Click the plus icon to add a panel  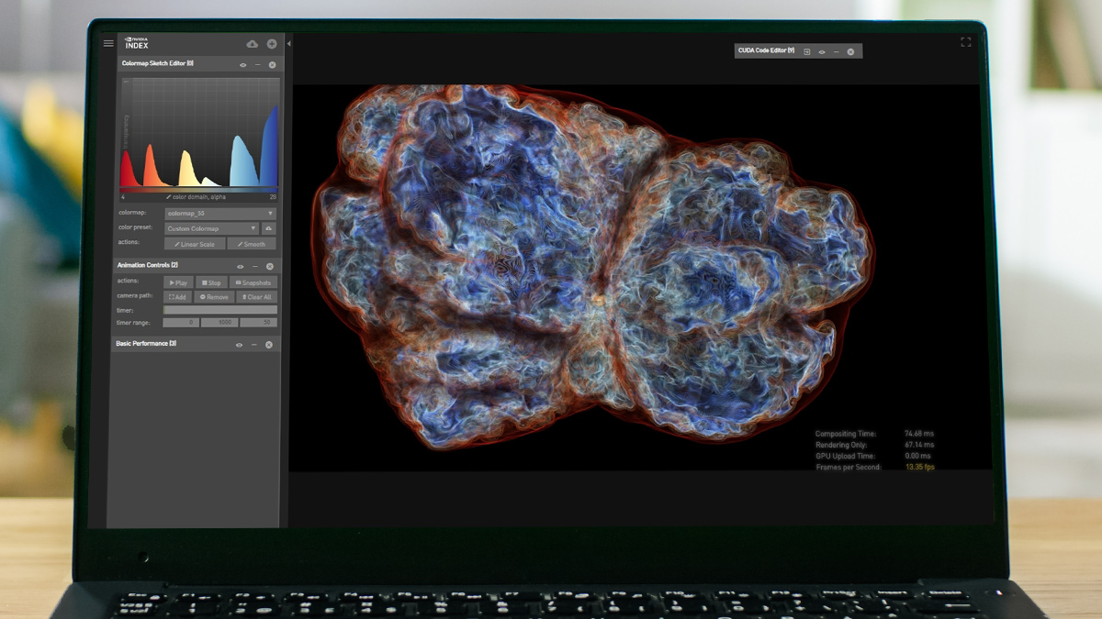click(x=271, y=44)
